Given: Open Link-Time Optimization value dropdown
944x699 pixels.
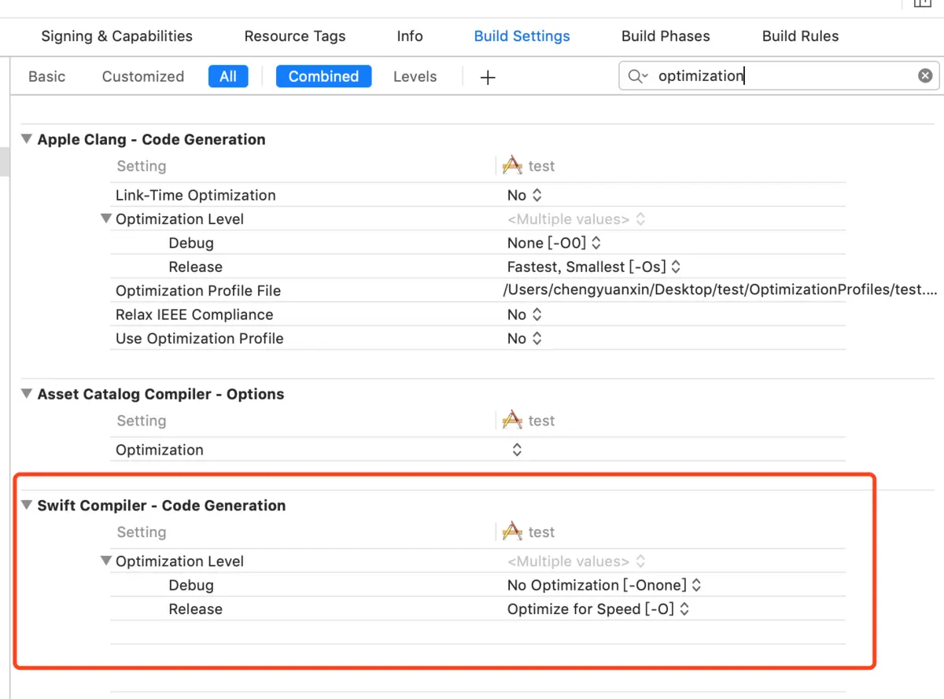Looking at the screenshot, I should point(525,195).
